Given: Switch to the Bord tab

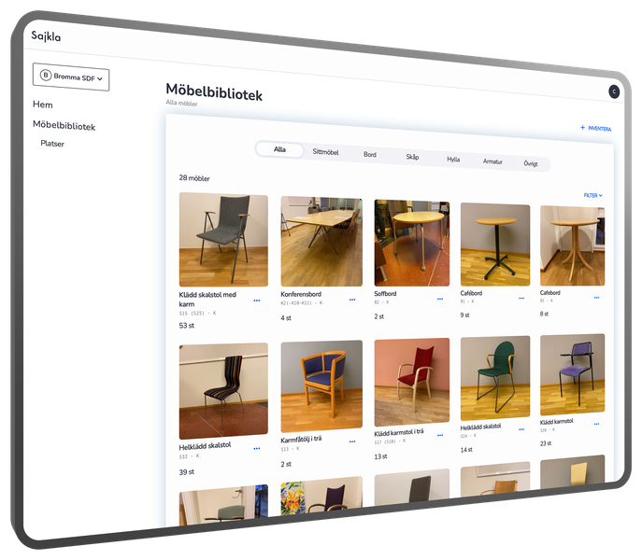Looking at the screenshot, I should tap(370, 154).
